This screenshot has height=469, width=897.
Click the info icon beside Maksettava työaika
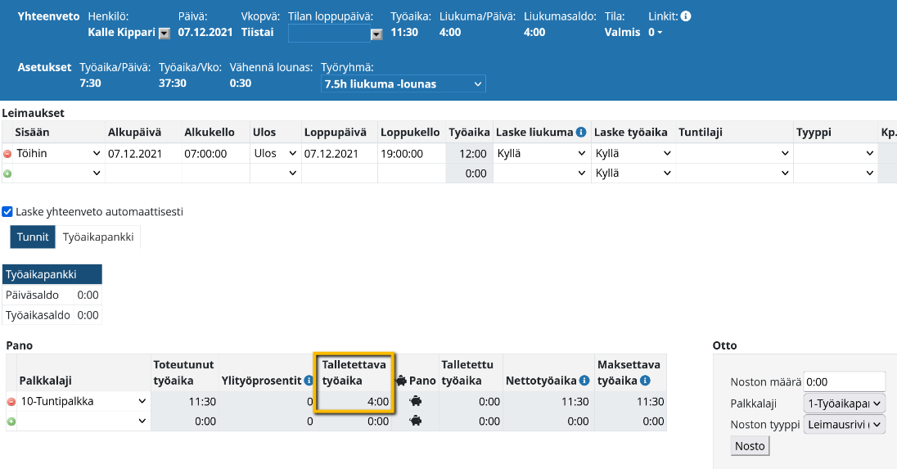point(645,381)
